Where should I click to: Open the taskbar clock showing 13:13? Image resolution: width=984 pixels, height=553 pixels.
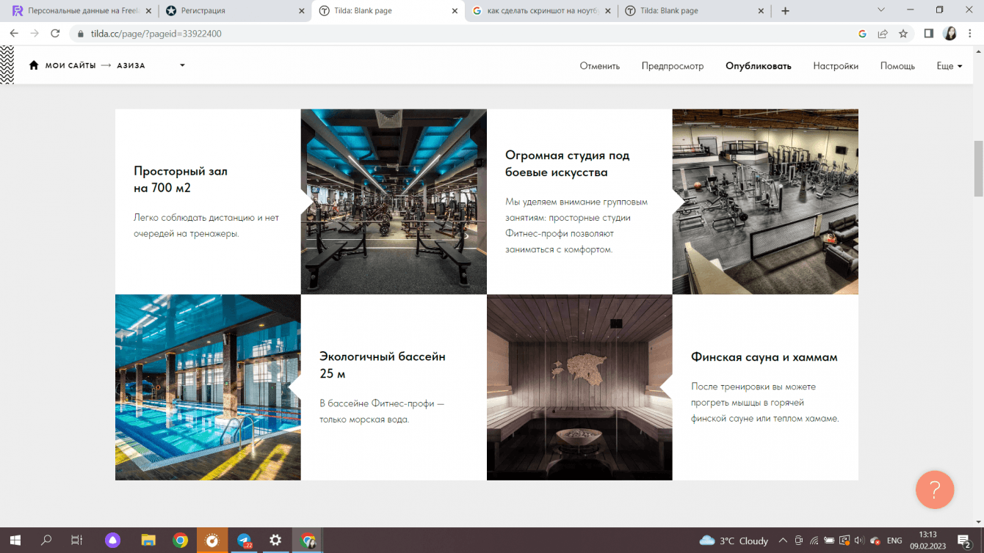point(928,541)
